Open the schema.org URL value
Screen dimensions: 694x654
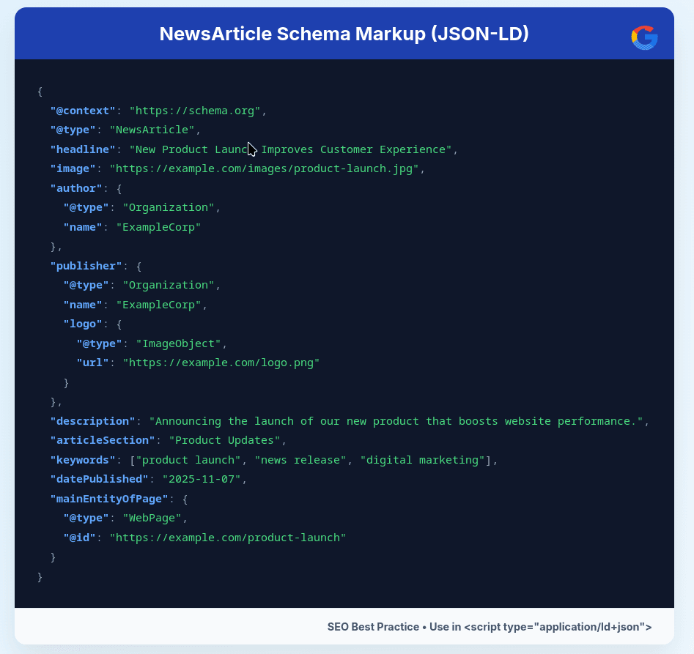click(196, 111)
